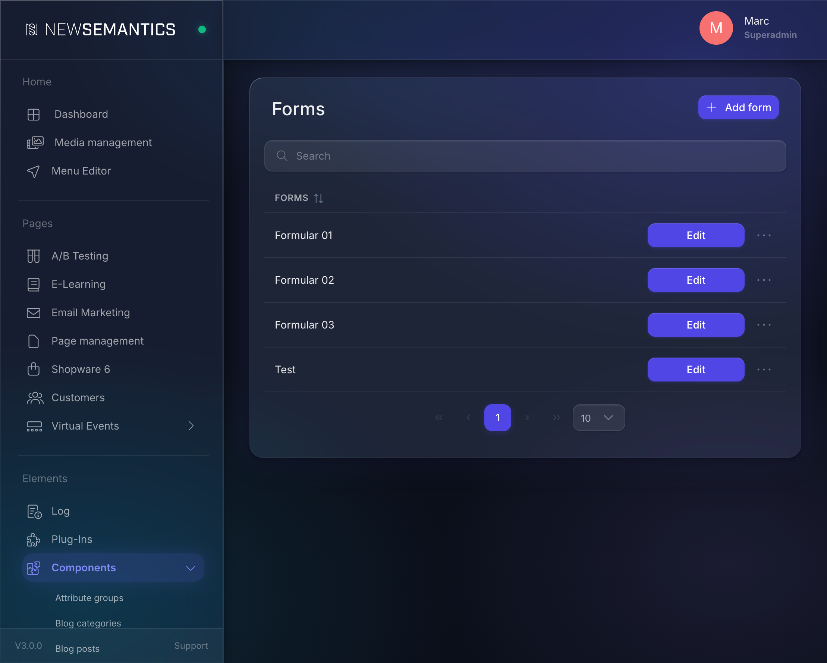The image size is (827, 663).
Task: Click the Customers people icon
Action: tap(35, 398)
